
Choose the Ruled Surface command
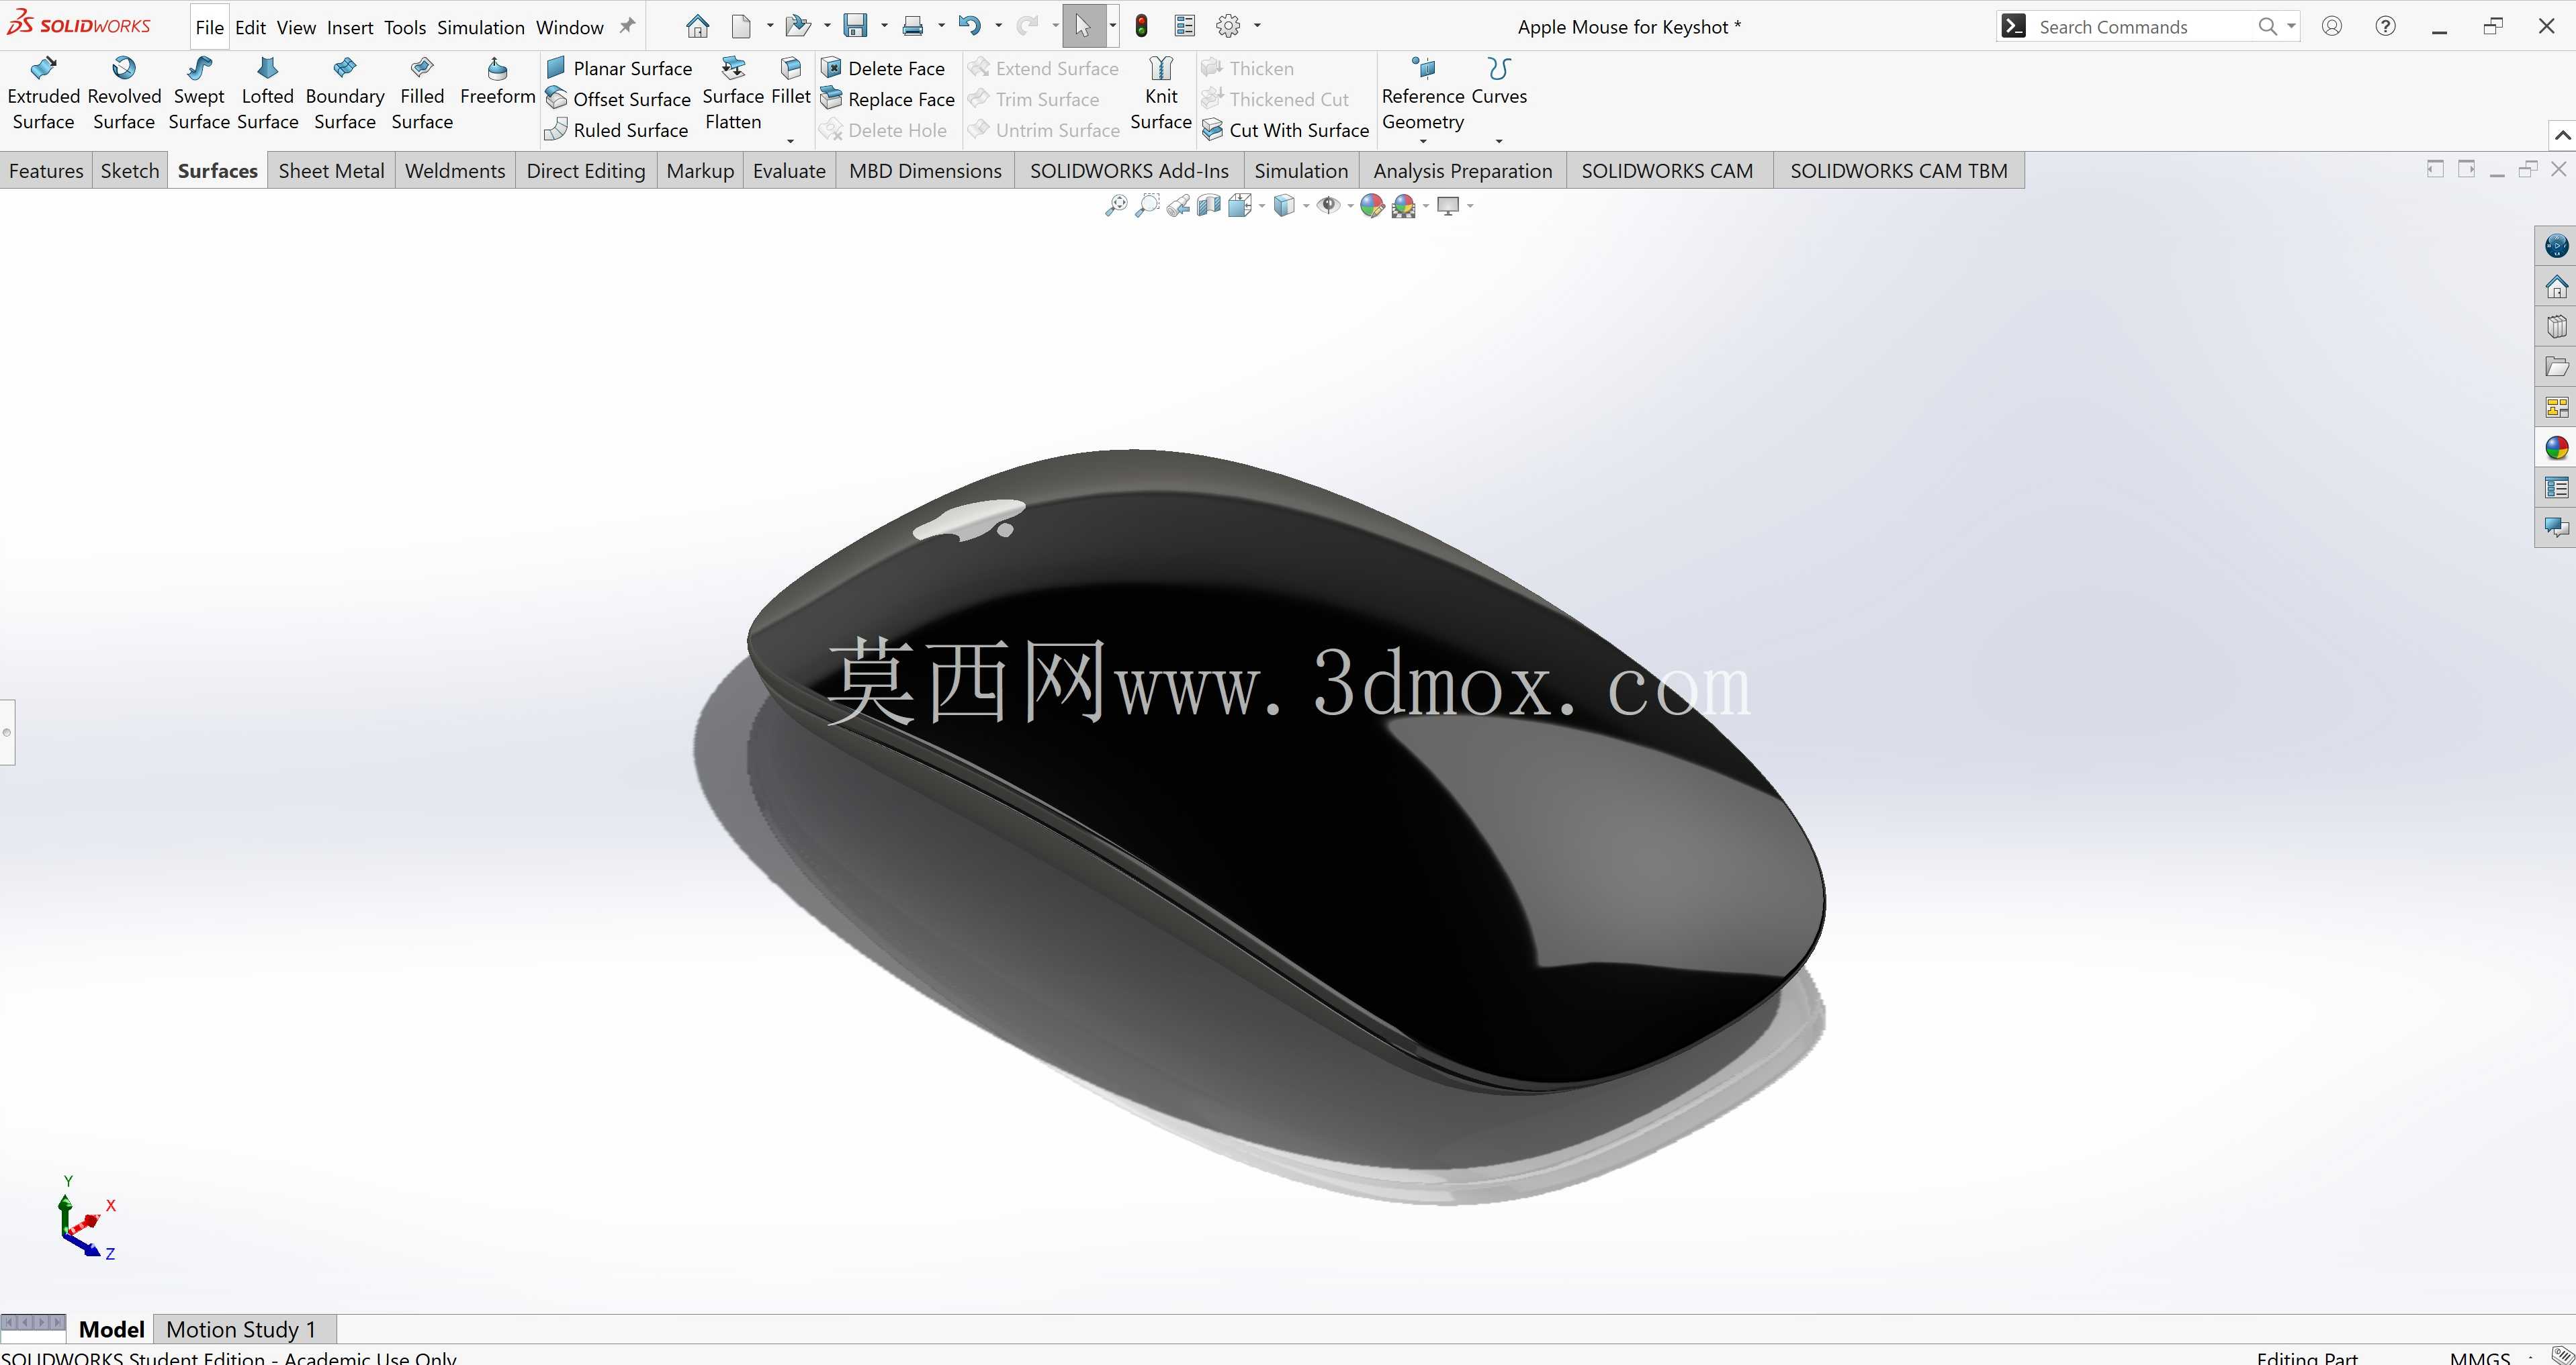(617, 130)
